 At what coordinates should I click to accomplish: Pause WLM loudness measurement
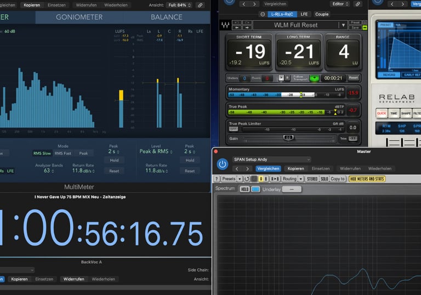(x=287, y=78)
